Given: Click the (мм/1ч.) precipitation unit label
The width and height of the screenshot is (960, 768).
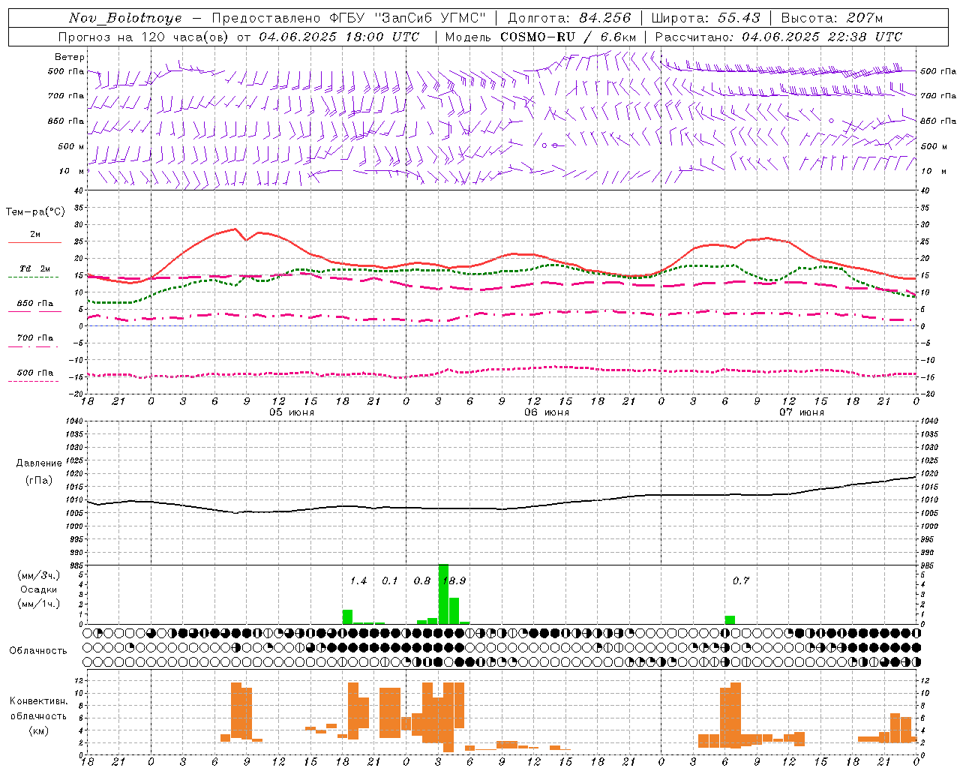Looking at the screenshot, I should point(38,604).
